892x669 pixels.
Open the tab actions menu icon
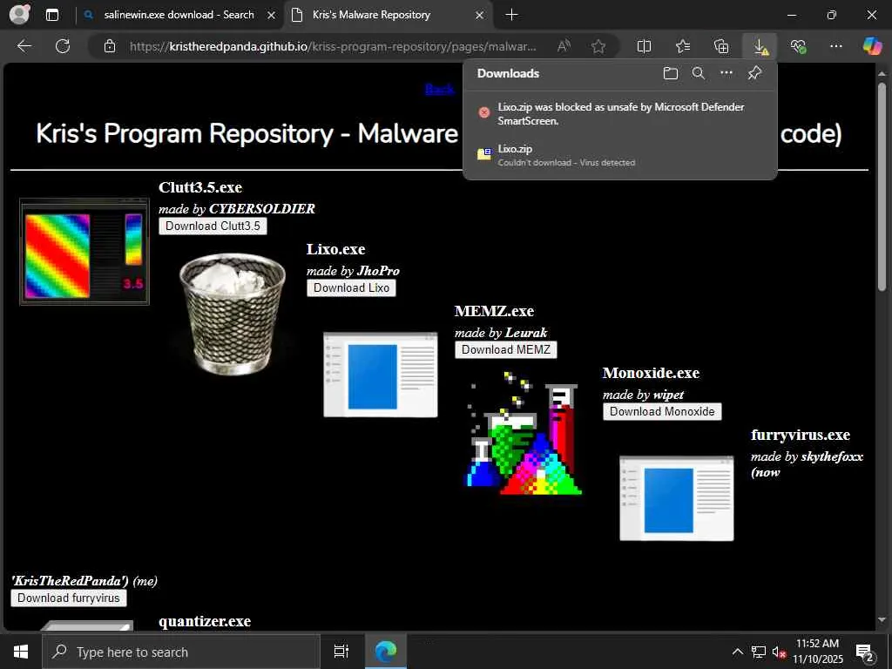52,15
